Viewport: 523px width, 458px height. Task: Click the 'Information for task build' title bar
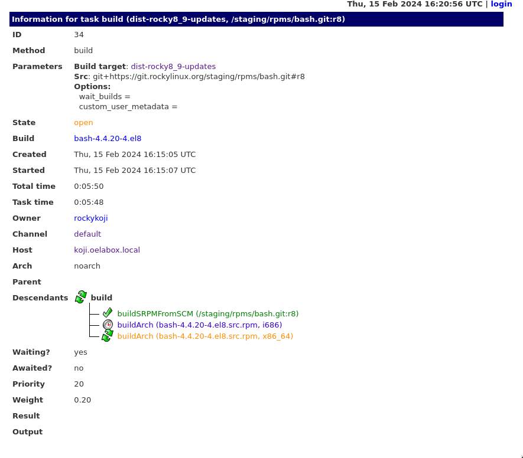[x=256, y=19]
